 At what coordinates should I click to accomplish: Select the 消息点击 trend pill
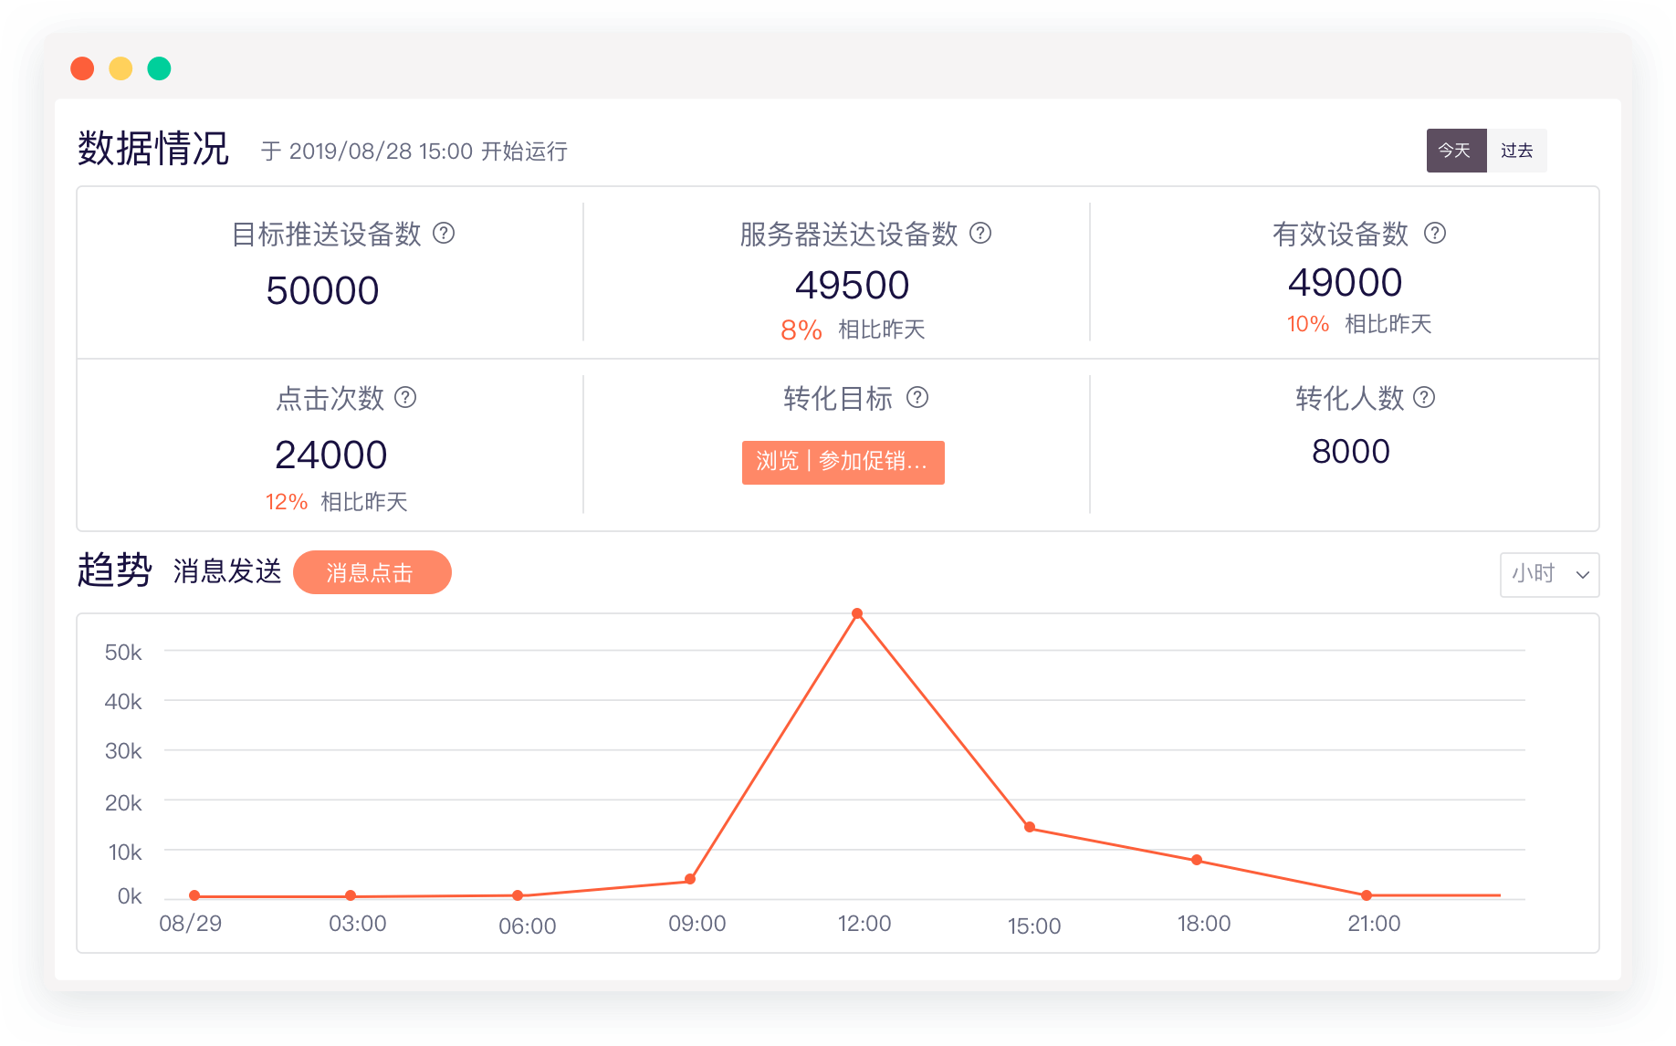(x=372, y=572)
